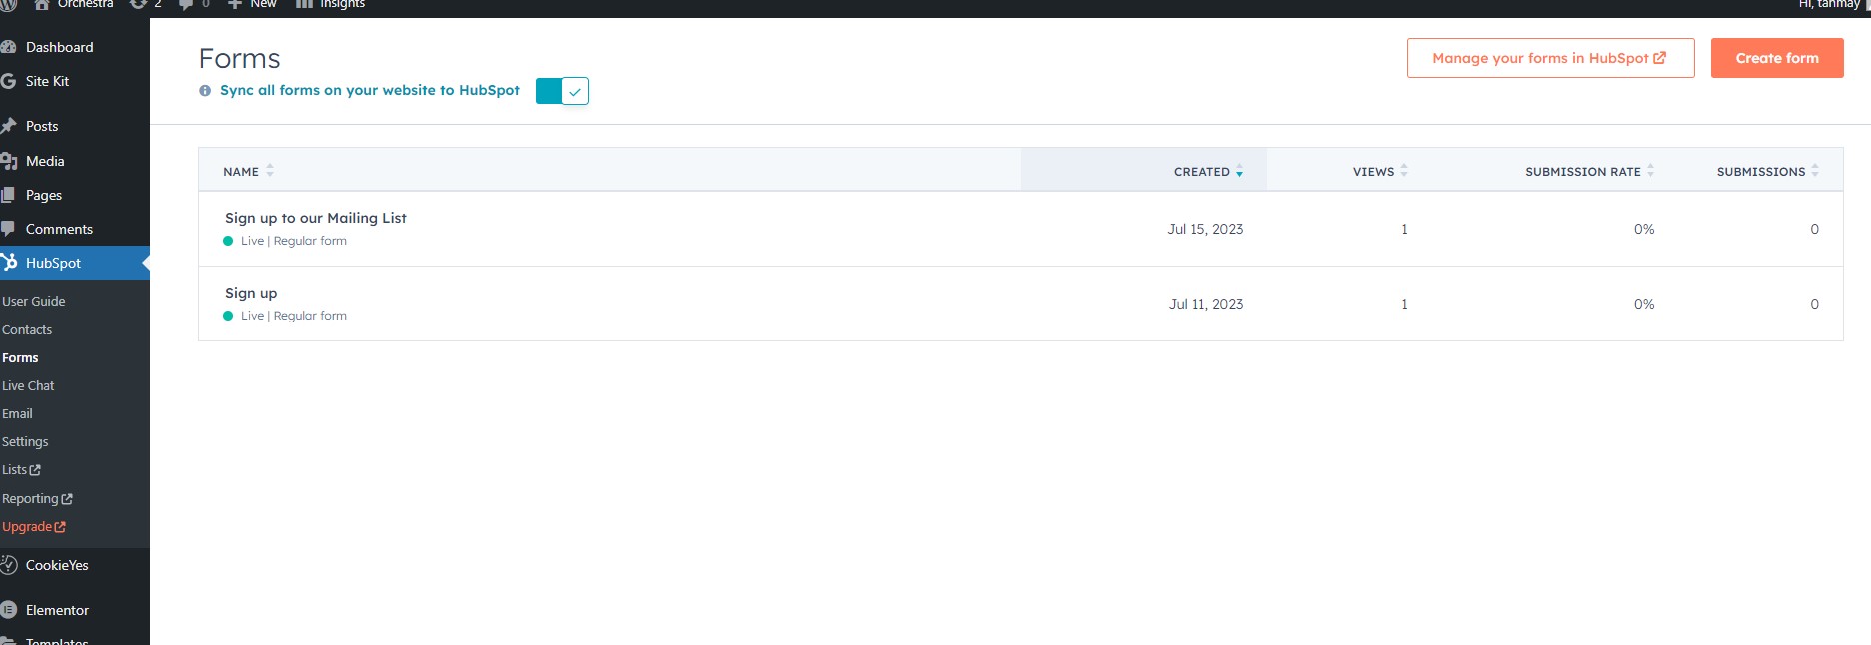
Task: Go to Pages in the sidebar
Action: tap(44, 195)
